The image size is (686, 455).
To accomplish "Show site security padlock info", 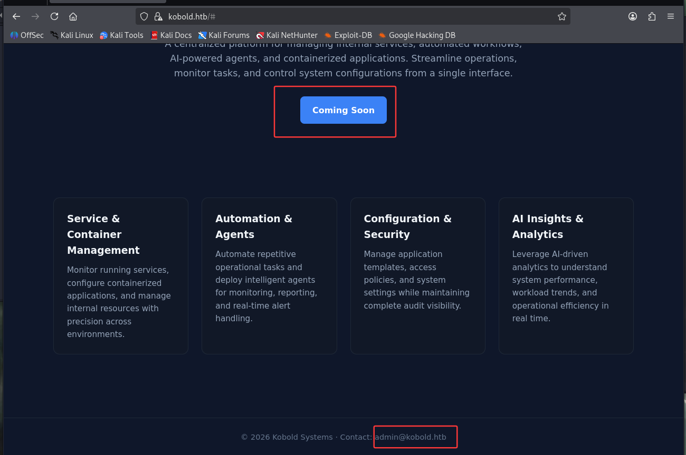I will pyautogui.click(x=158, y=16).
